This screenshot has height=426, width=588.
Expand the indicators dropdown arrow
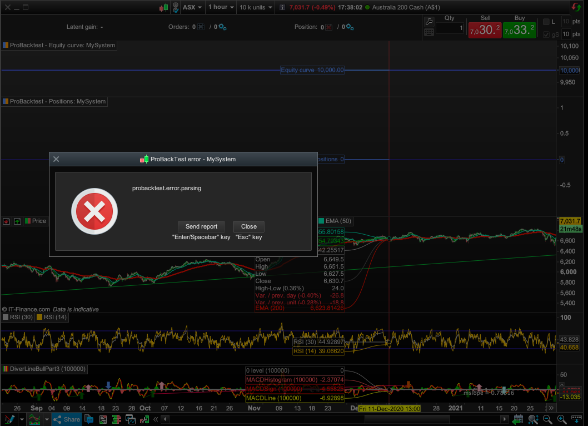pyautogui.click(x=47, y=419)
